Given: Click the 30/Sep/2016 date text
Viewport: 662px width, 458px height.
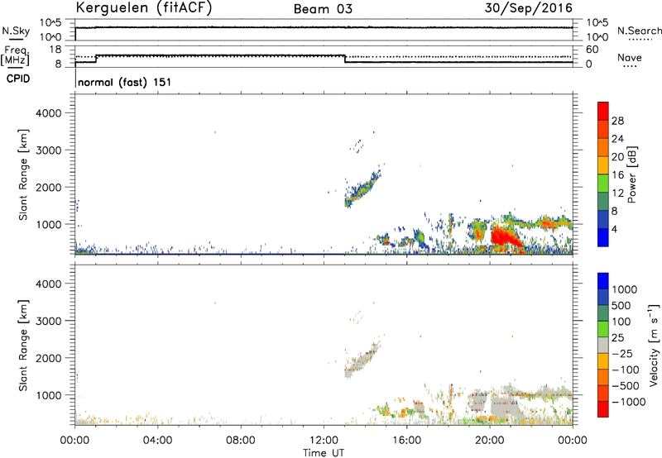Looking at the screenshot, I should [x=529, y=7].
